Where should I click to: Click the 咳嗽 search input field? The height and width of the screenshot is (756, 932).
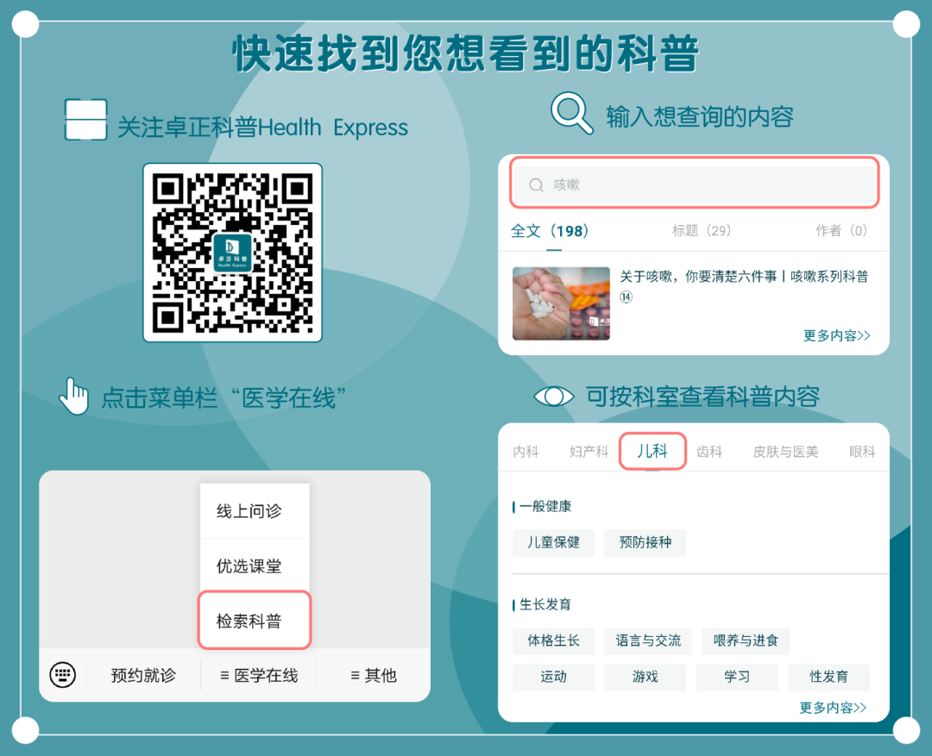coord(695,184)
